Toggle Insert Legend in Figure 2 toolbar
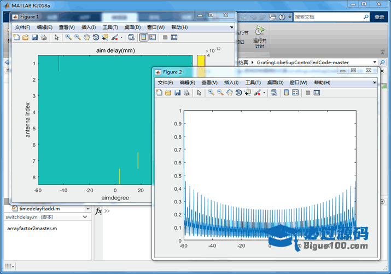The height and width of the screenshot is (274, 391). coord(295,93)
